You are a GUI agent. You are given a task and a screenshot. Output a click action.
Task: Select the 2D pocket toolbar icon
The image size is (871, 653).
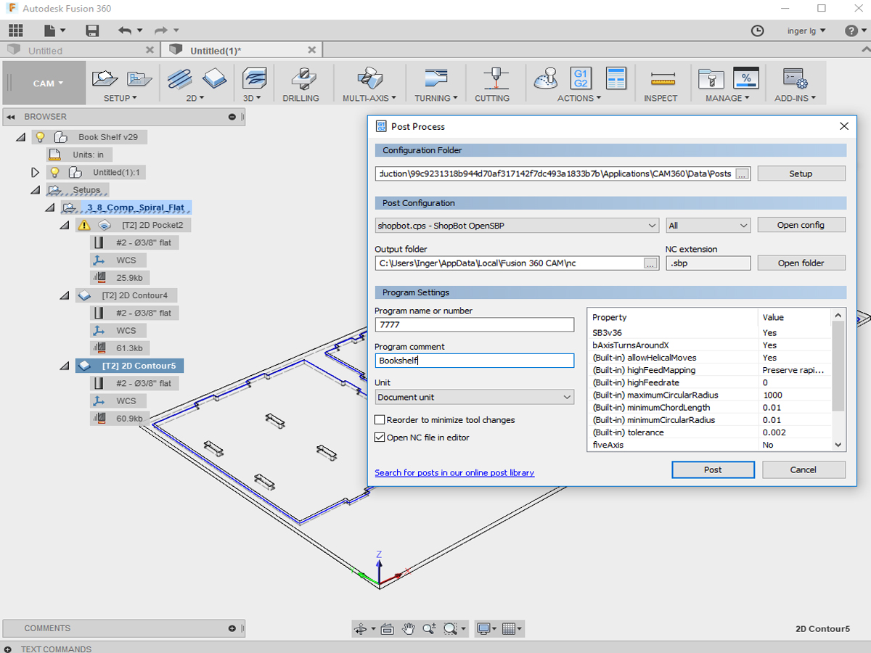point(214,78)
